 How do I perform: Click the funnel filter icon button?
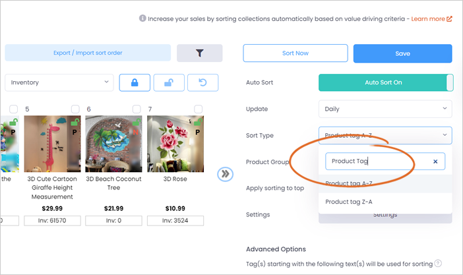coord(200,53)
